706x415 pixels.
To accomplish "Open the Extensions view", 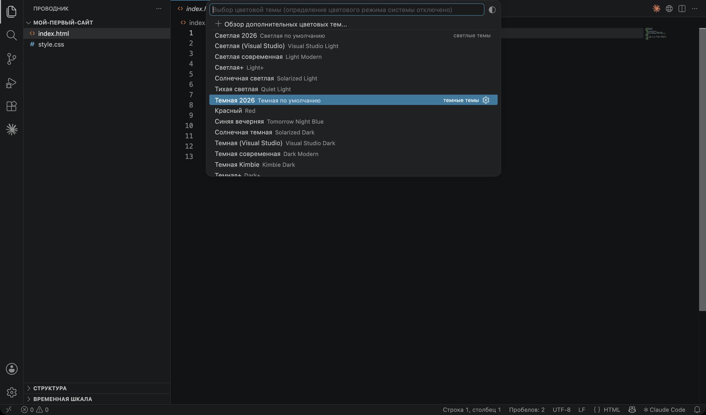I will point(11,106).
